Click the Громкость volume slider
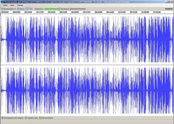174x124 pixels. 52,9
